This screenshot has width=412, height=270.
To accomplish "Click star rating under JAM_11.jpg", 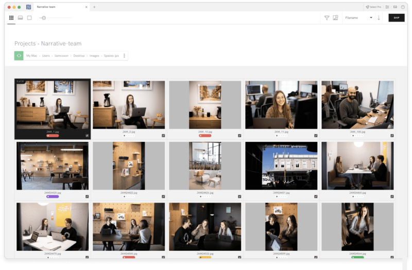I will coord(281,136).
